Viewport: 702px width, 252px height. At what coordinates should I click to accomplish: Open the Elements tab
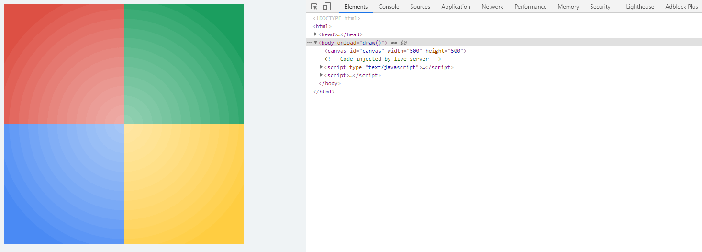356,7
